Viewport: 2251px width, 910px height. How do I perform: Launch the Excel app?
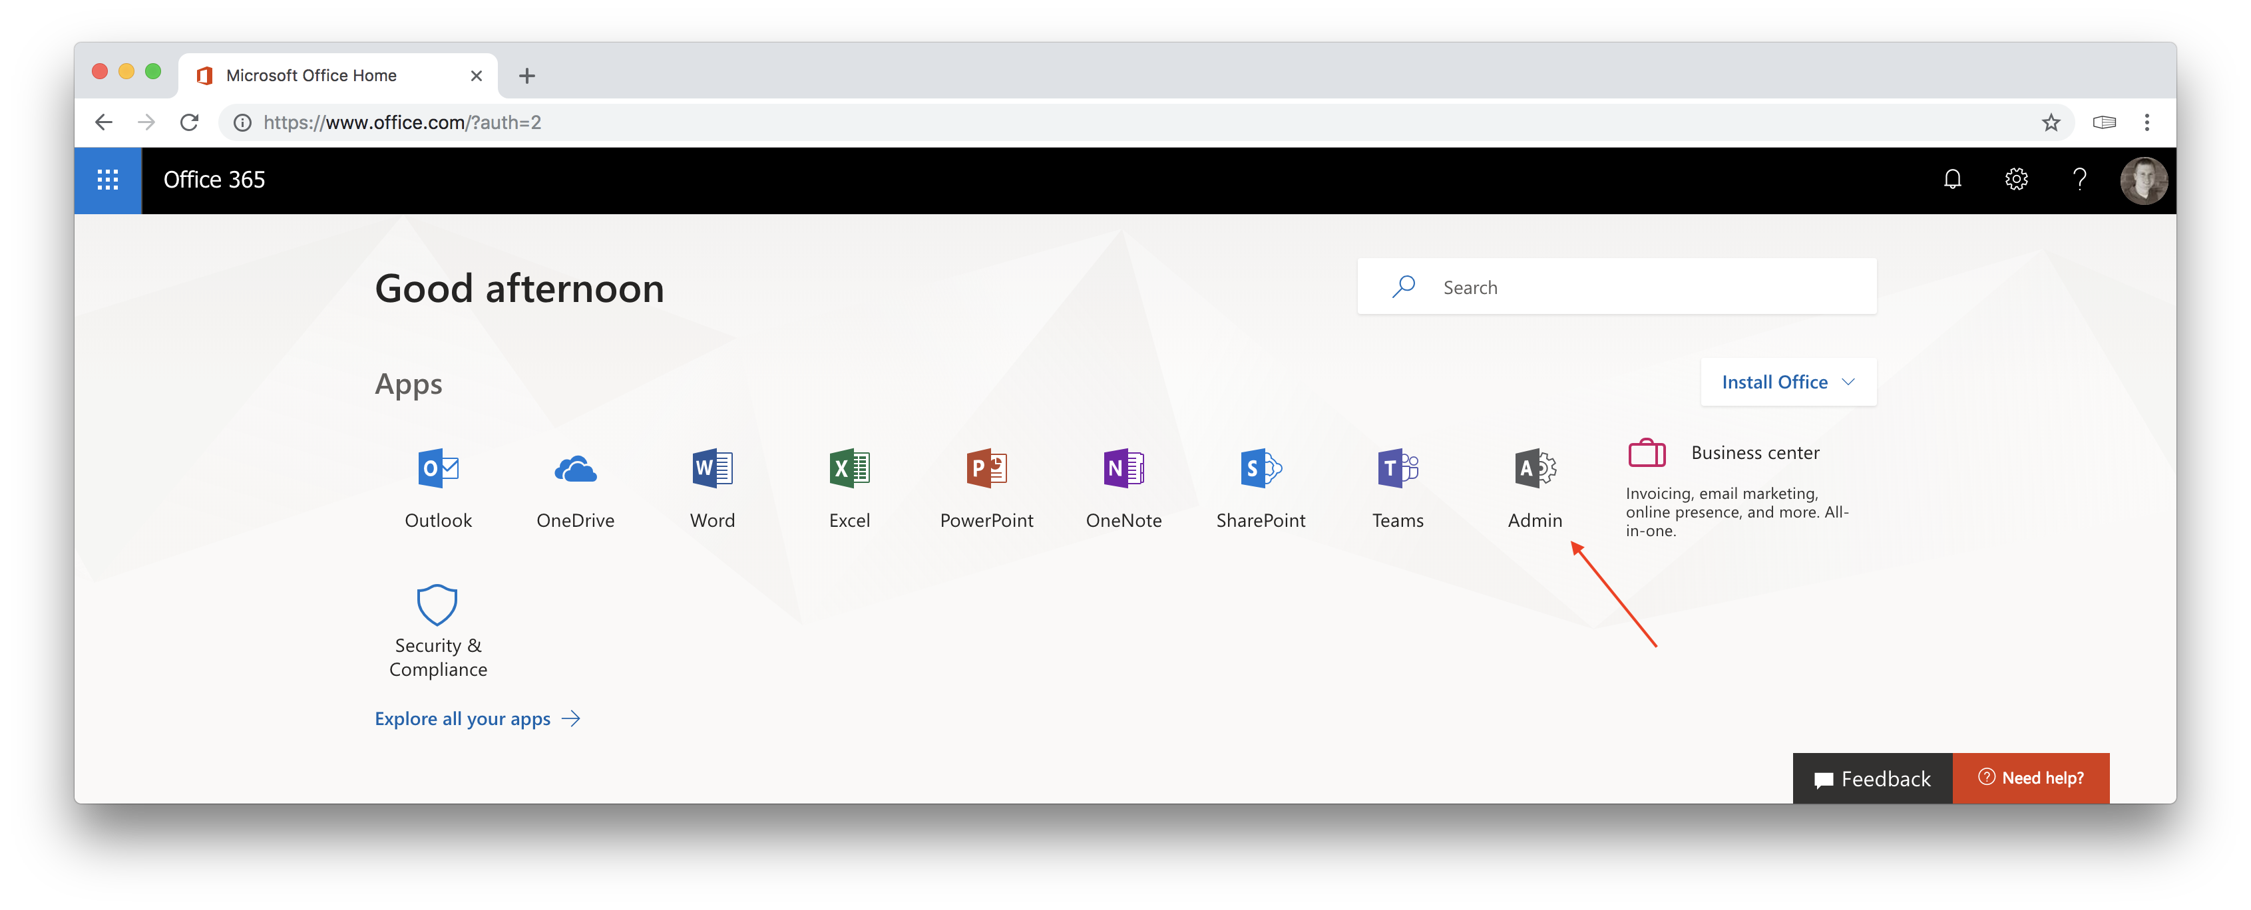click(x=849, y=488)
